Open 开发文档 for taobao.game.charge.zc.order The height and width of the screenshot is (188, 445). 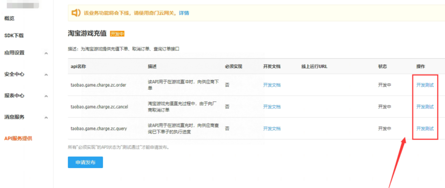tap(272, 85)
